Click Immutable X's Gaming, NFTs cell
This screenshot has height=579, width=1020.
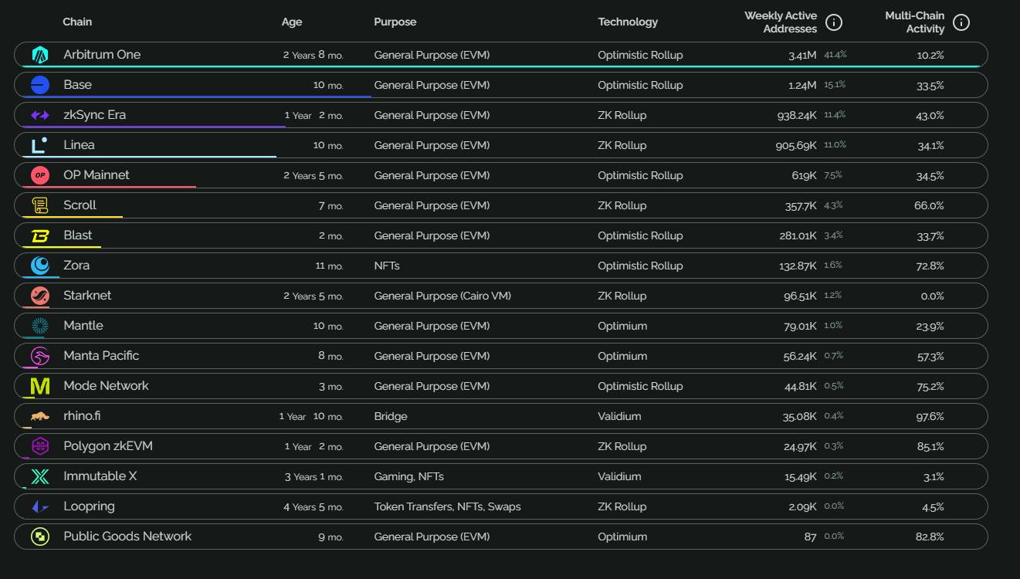coord(408,476)
